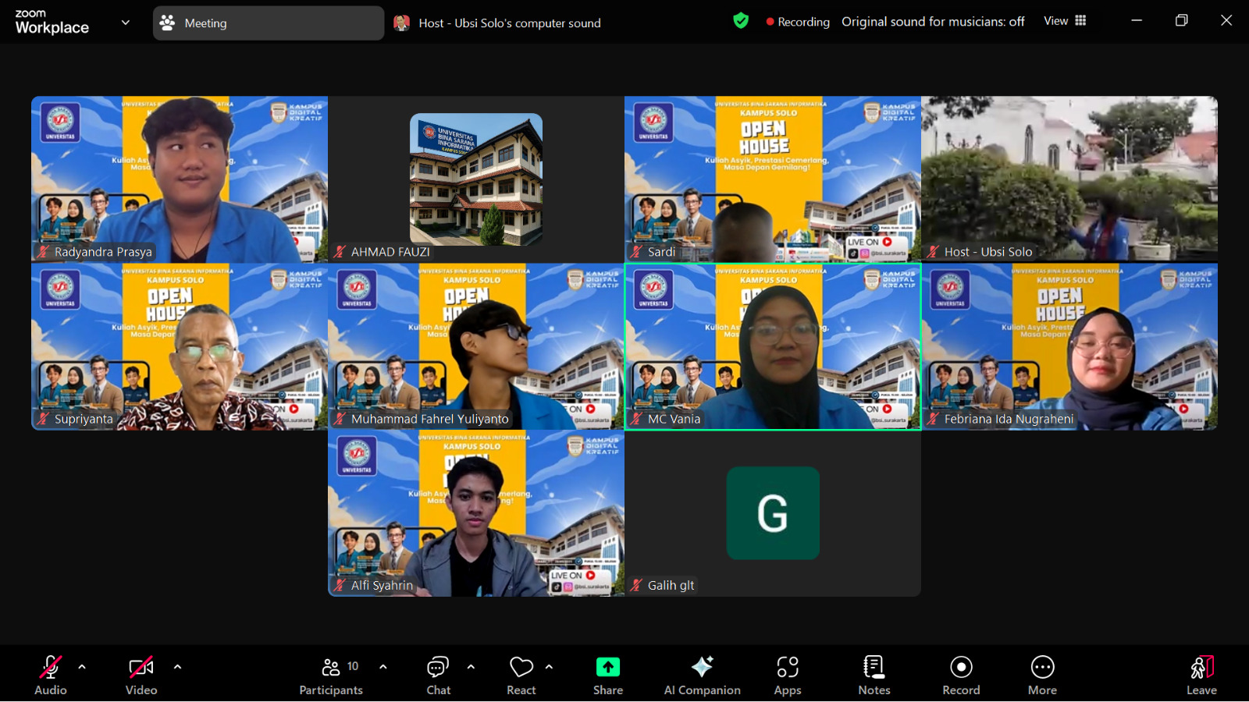Click the green encryption shield icon
This screenshot has width=1249, height=702.
coord(741,21)
